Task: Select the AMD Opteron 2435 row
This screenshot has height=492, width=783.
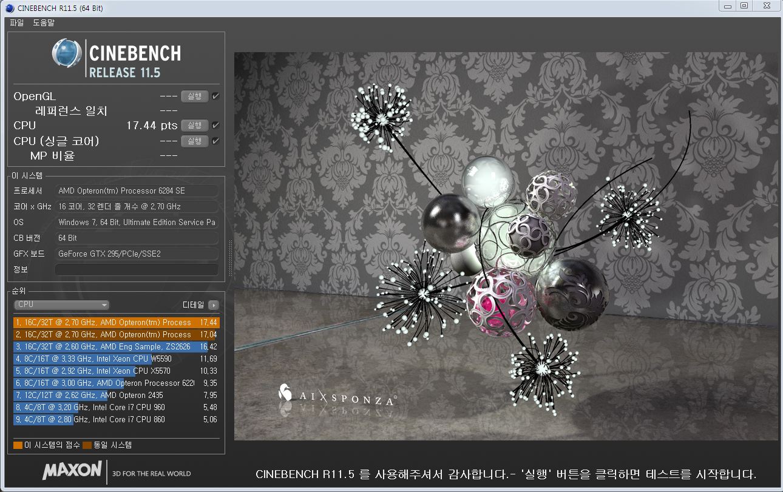Action: pos(116,396)
